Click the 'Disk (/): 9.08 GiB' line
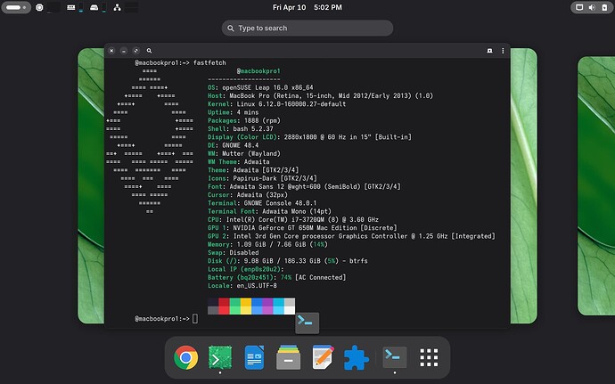This screenshot has height=384, width=615. pyautogui.click(x=288, y=260)
